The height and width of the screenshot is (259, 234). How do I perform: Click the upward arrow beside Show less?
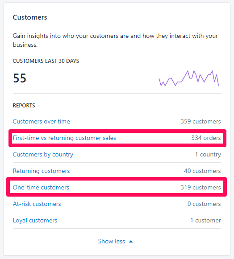pos(131,242)
